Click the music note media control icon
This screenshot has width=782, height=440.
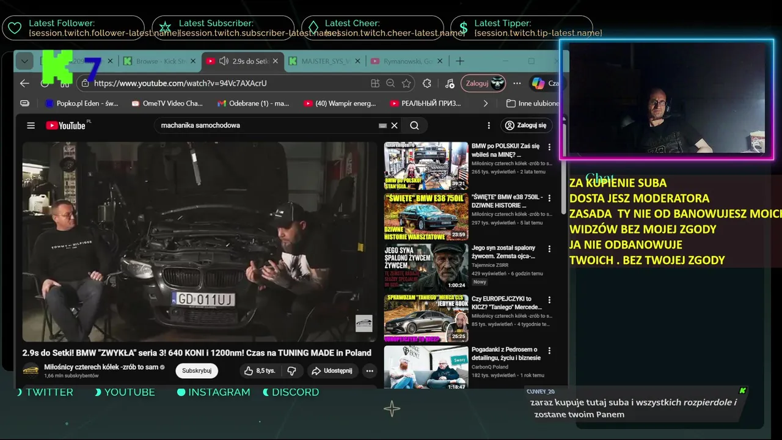click(x=450, y=83)
